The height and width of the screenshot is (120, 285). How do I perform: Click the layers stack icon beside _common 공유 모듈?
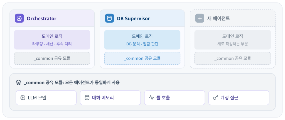coord(19,82)
